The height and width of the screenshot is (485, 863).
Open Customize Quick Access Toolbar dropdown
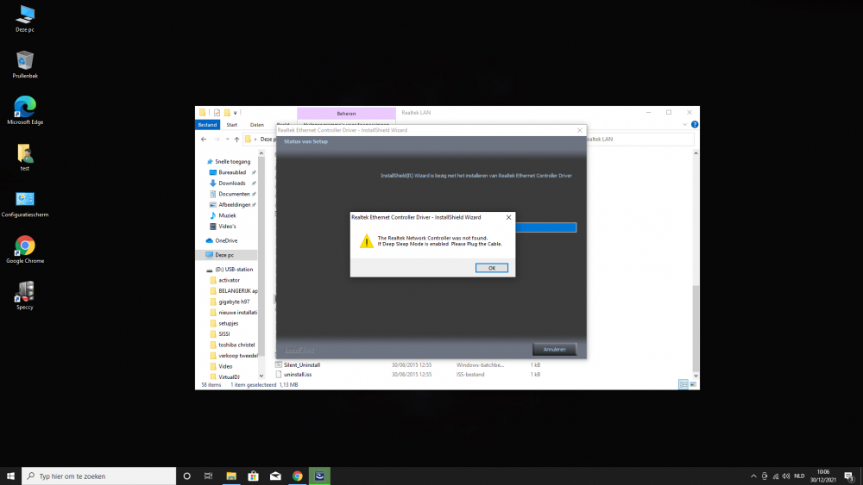235,113
